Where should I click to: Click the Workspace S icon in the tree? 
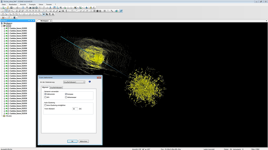click(2, 23)
